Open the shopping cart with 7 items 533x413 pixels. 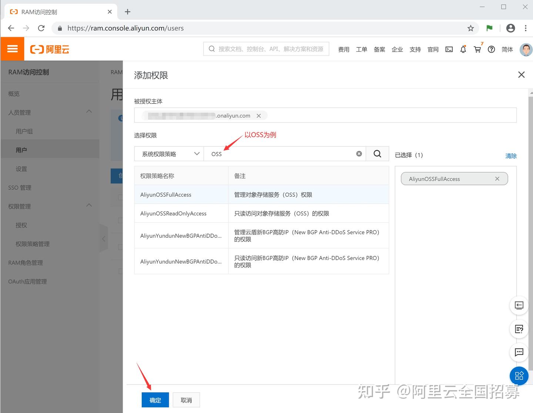pos(477,49)
